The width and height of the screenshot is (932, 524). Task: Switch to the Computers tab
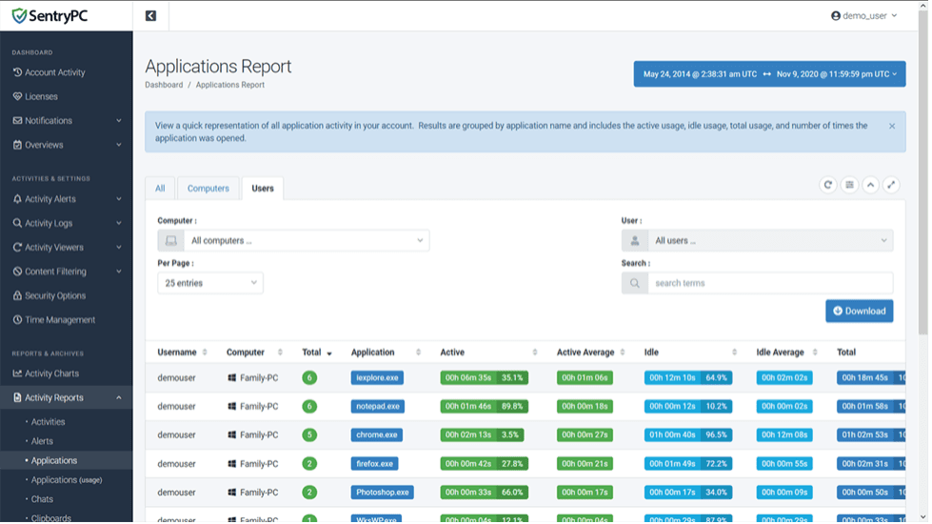[208, 189]
